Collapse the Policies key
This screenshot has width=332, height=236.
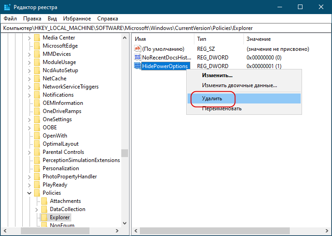30,193
